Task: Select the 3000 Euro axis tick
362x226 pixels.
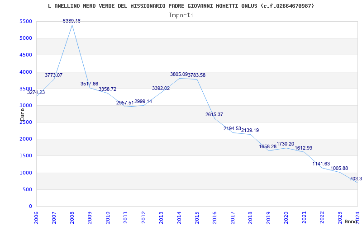Action: [x=25, y=106]
